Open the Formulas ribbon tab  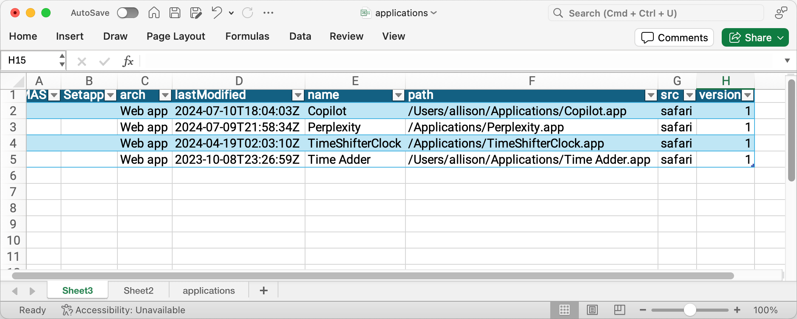coord(247,36)
